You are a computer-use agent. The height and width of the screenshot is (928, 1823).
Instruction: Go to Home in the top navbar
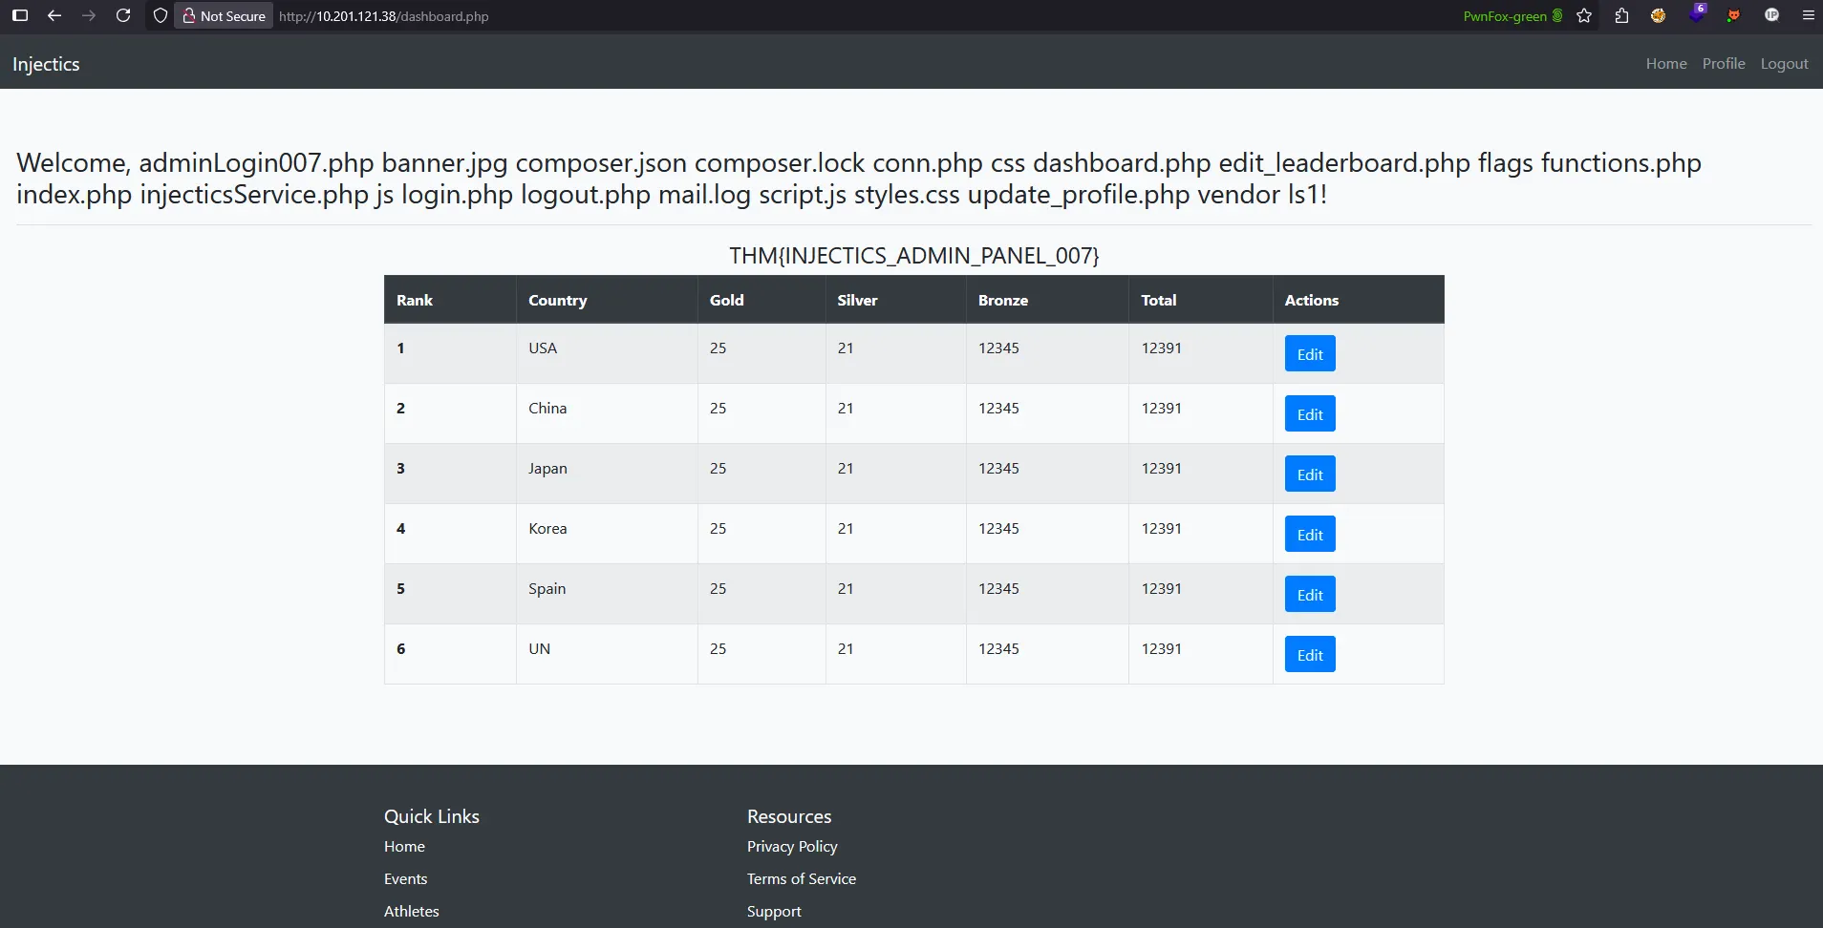tap(1666, 63)
